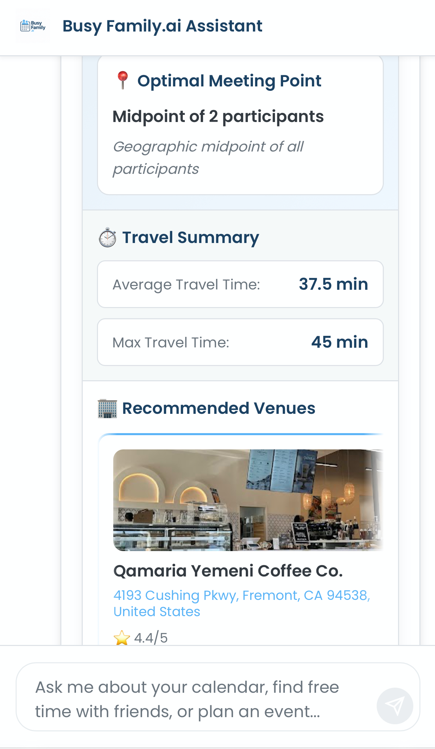This screenshot has height=749, width=435.
Task: Click the building icon beside Recommended Venues
Action: point(107,408)
